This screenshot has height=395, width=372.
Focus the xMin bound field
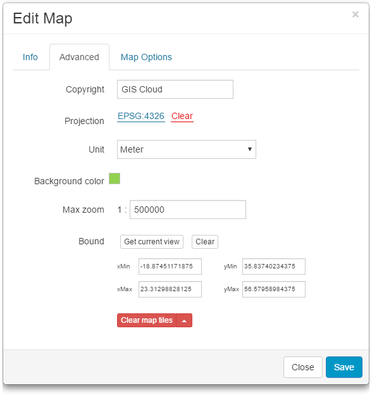[x=170, y=266]
